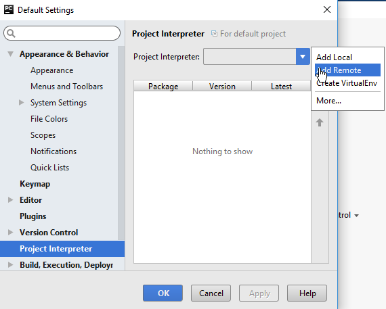
Task: Expand Build, Execution, Deployment section
Action: pyautogui.click(x=10, y=265)
